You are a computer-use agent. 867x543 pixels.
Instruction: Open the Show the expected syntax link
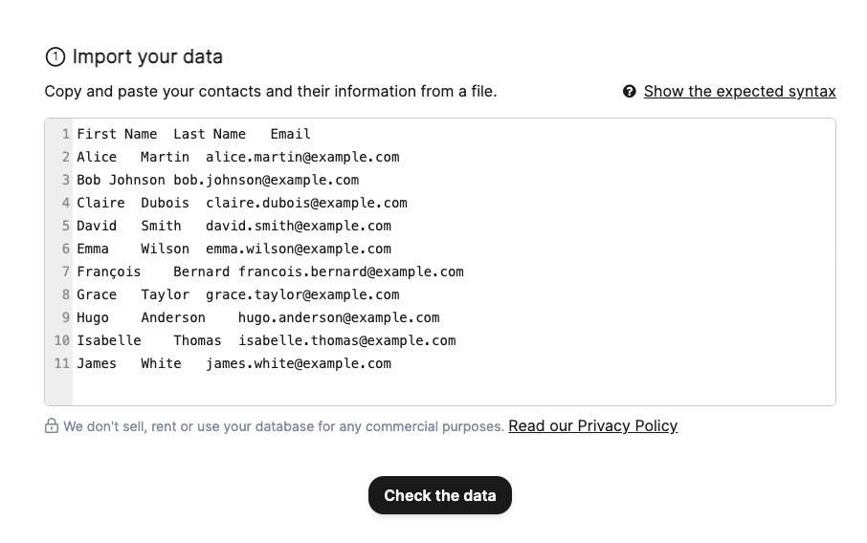click(740, 92)
